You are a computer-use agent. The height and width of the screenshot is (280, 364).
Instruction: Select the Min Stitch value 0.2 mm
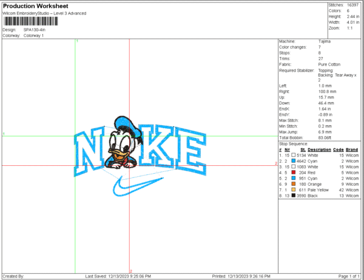point(325,126)
